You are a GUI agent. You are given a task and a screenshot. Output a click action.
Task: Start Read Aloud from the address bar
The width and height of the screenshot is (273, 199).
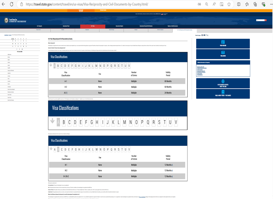coord(214,4)
